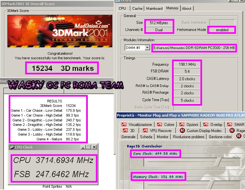The image size is (245, 190).
Task: Open the Cache tab in CPU-Z
Action: 137,8
